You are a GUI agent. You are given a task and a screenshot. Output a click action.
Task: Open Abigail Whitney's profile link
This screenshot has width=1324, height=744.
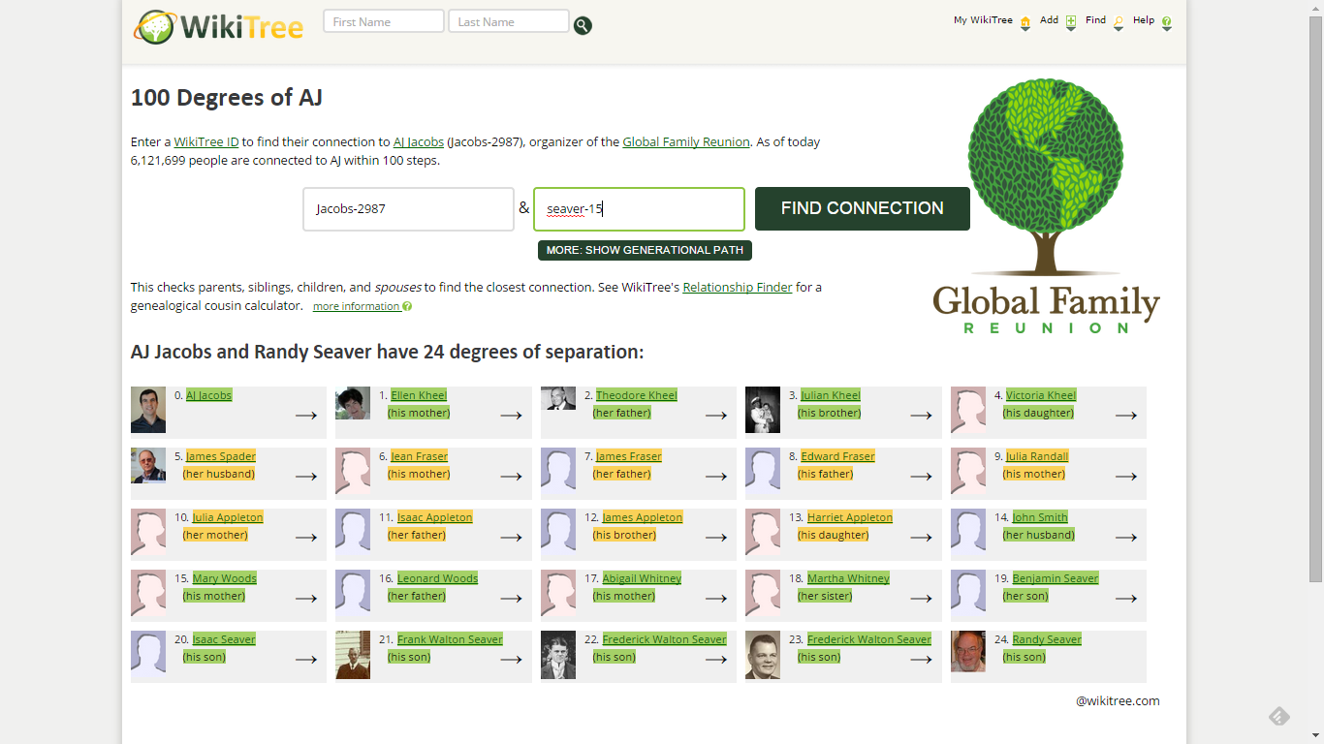(642, 578)
